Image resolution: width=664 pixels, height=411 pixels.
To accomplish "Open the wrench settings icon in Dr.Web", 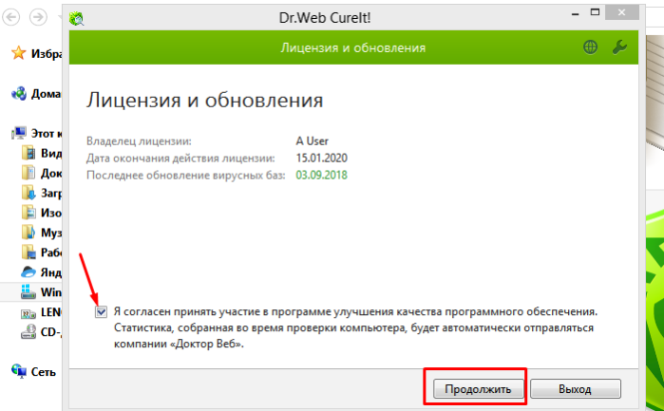I will pyautogui.click(x=619, y=47).
